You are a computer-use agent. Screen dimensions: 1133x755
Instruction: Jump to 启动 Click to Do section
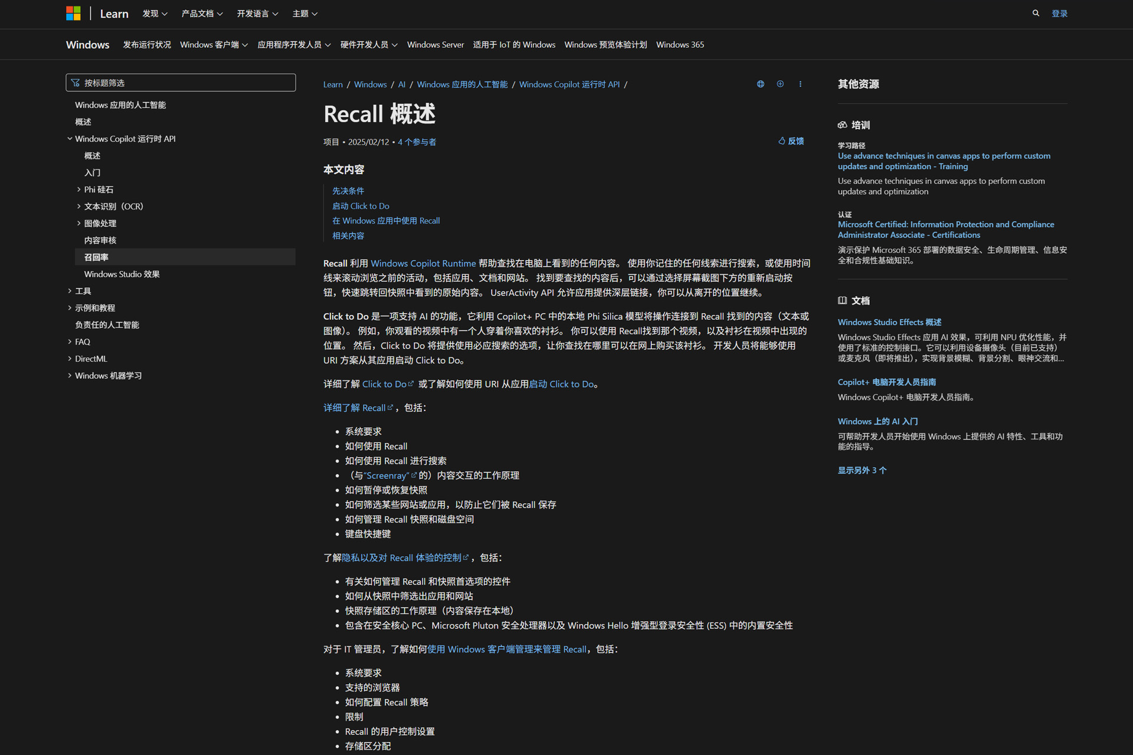click(361, 206)
